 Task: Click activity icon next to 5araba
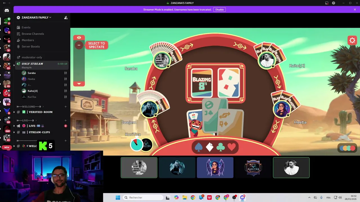66,73
